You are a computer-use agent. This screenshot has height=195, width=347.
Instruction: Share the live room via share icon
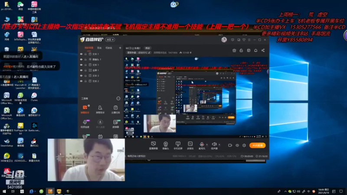pyautogui.click(x=263, y=50)
